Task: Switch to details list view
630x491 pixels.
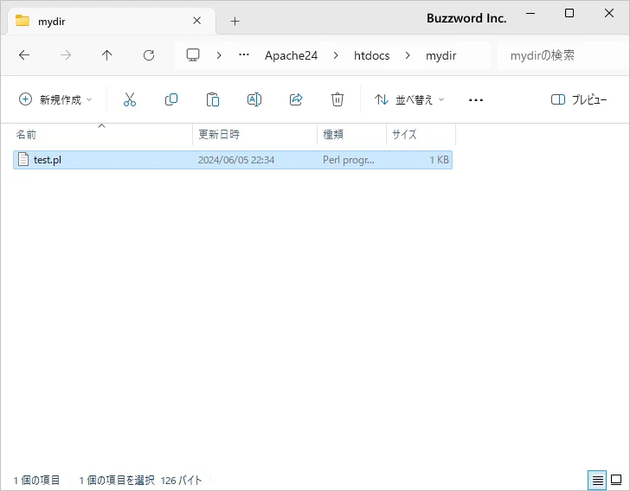Action: [597, 480]
